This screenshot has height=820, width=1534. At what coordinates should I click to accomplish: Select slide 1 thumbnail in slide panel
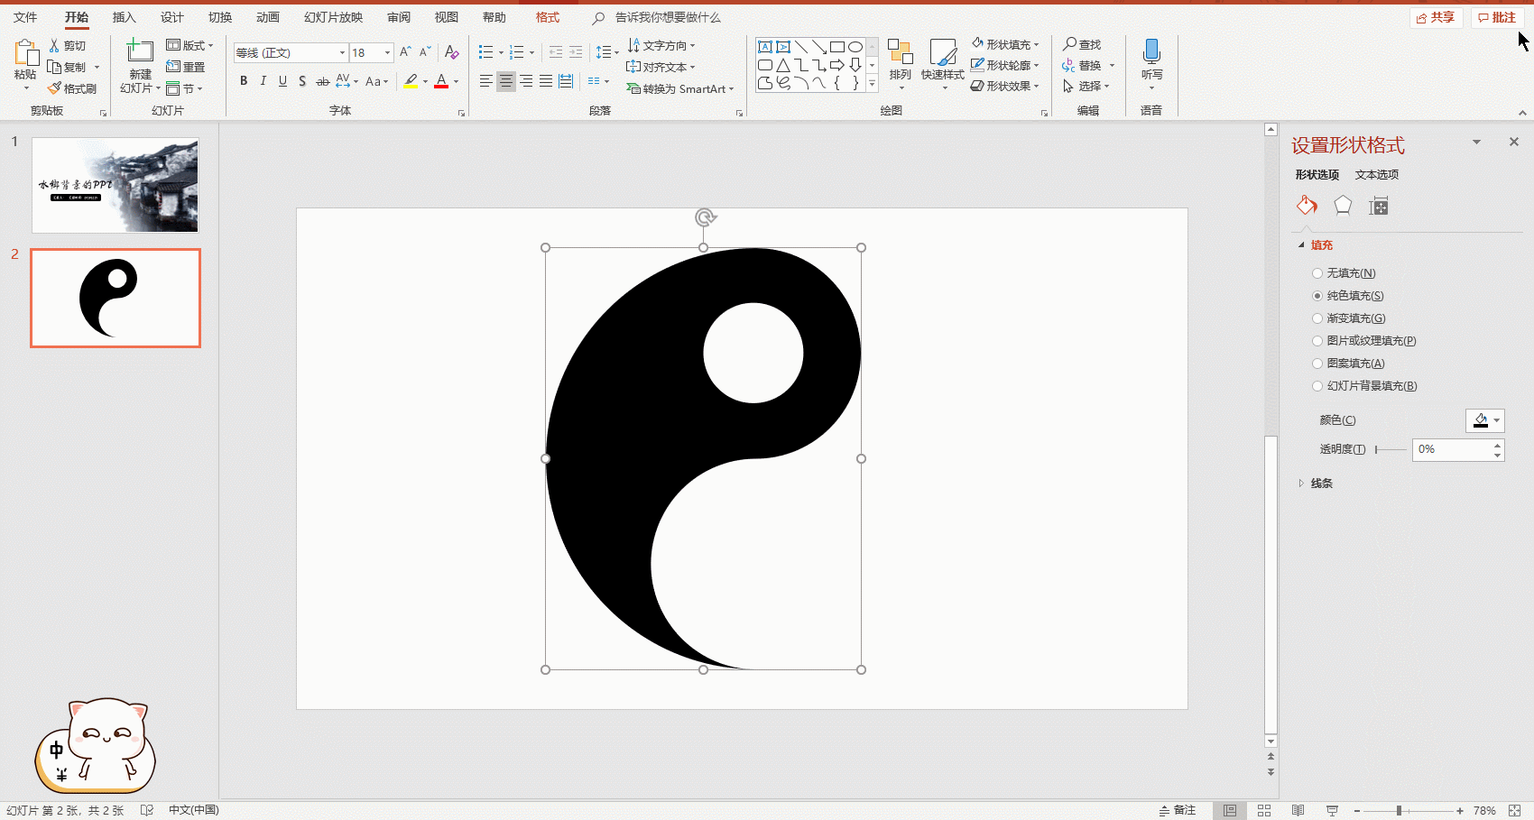pyautogui.click(x=116, y=185)
